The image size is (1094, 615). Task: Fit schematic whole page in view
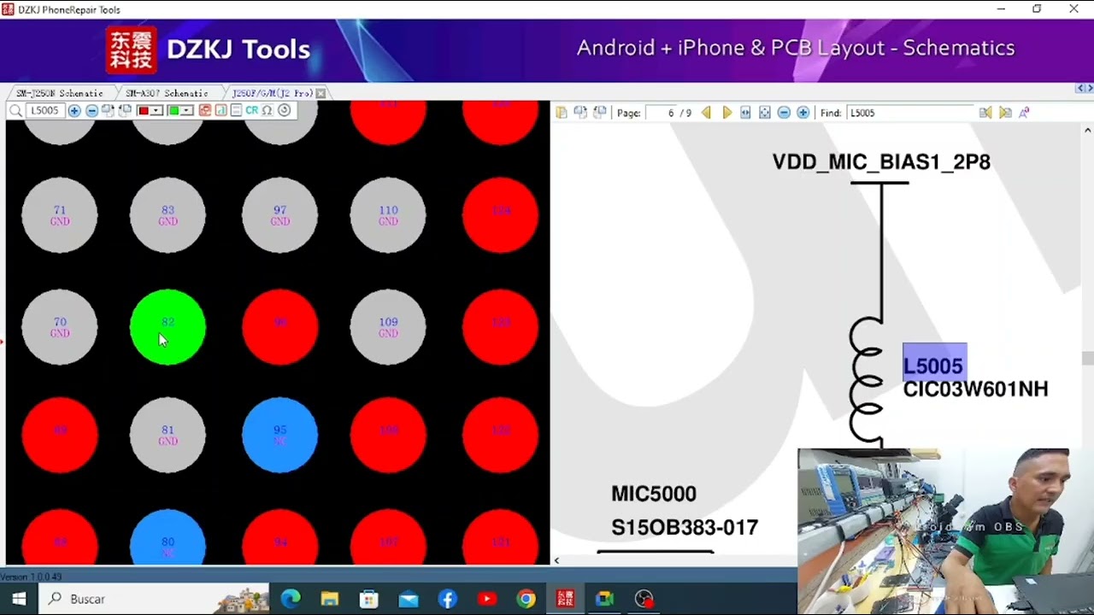point(765,113)
